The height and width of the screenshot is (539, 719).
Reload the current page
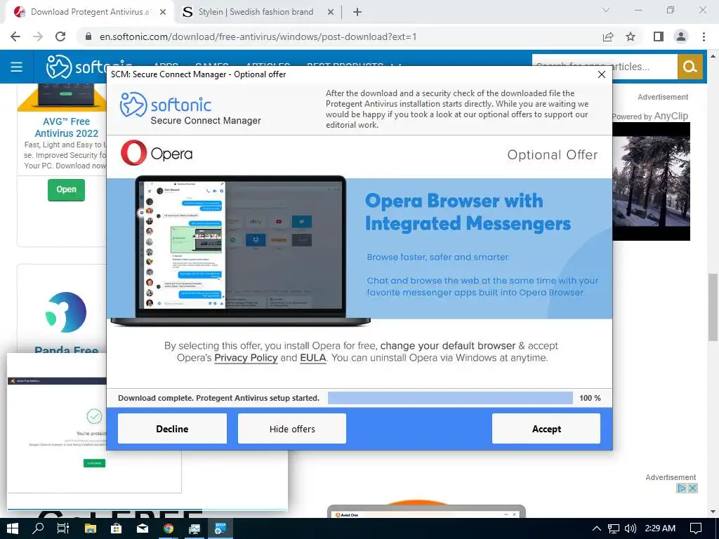(x=60, y=36)
